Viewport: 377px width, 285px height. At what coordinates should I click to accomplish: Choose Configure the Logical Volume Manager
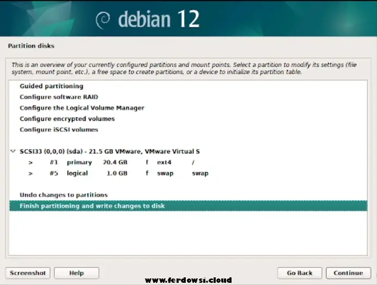pos(188,108)
